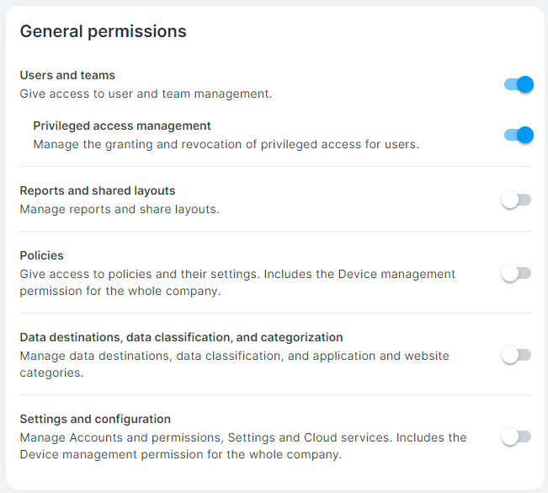The image size is (548, 493).
Task: Disable the Users and teams toggle
Action: 519,84
